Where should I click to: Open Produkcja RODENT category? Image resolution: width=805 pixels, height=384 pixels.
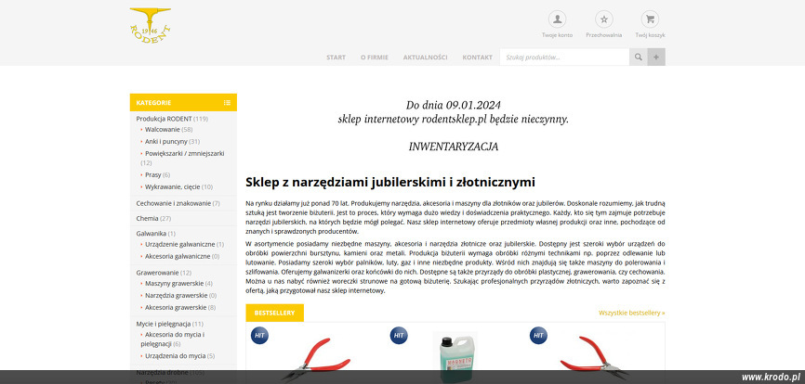click(164, 119)
